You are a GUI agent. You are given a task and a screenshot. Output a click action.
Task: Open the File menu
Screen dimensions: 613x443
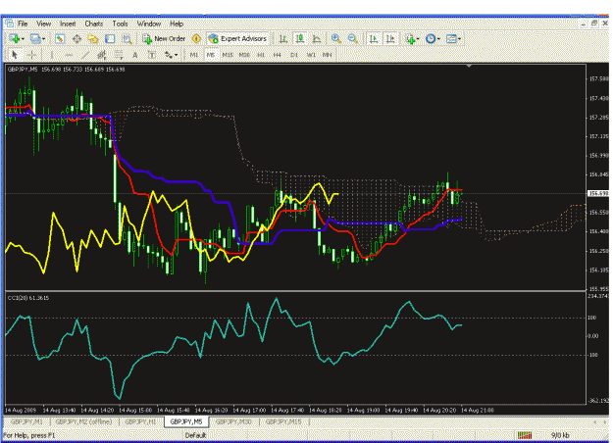tap(23, 24)
